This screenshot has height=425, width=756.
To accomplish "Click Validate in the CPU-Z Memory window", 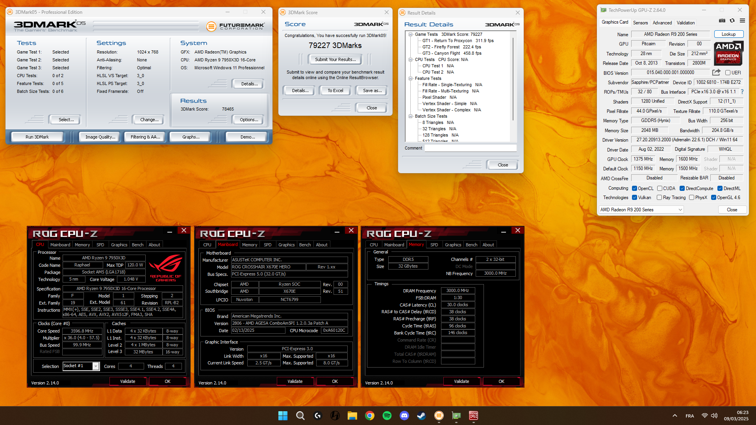I will pos(461,381).
